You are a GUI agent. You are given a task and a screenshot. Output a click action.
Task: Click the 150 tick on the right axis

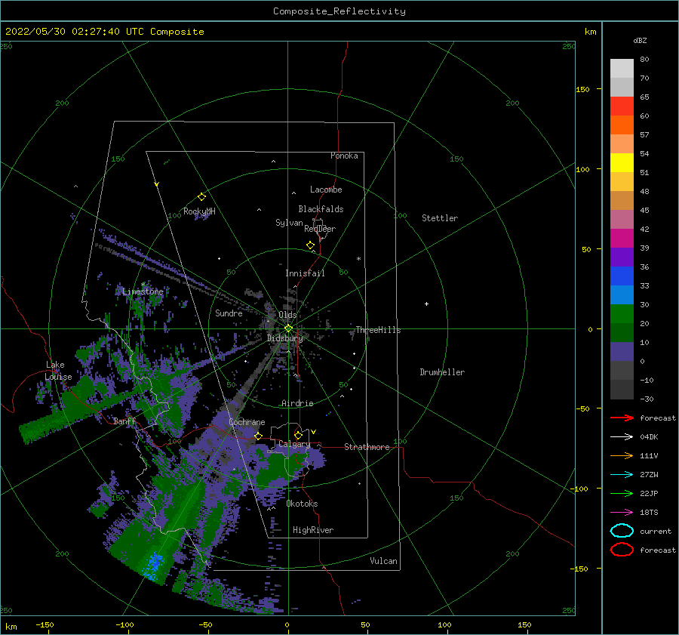point(583,89)
